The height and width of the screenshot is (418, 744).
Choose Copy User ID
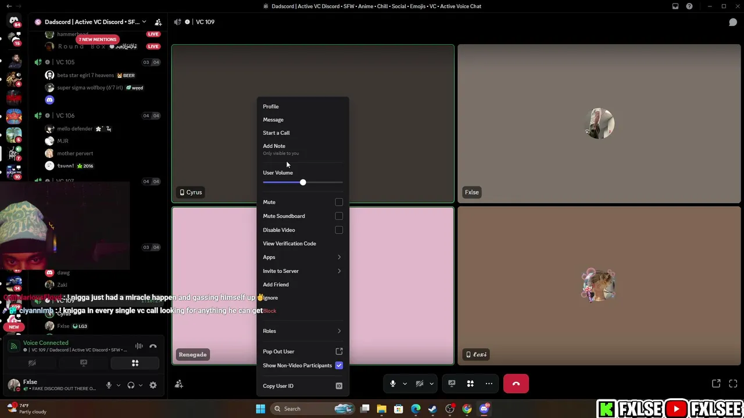(x=303, y=386)
